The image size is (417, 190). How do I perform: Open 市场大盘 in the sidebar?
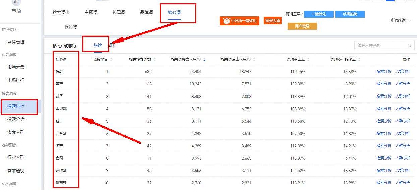16,67
